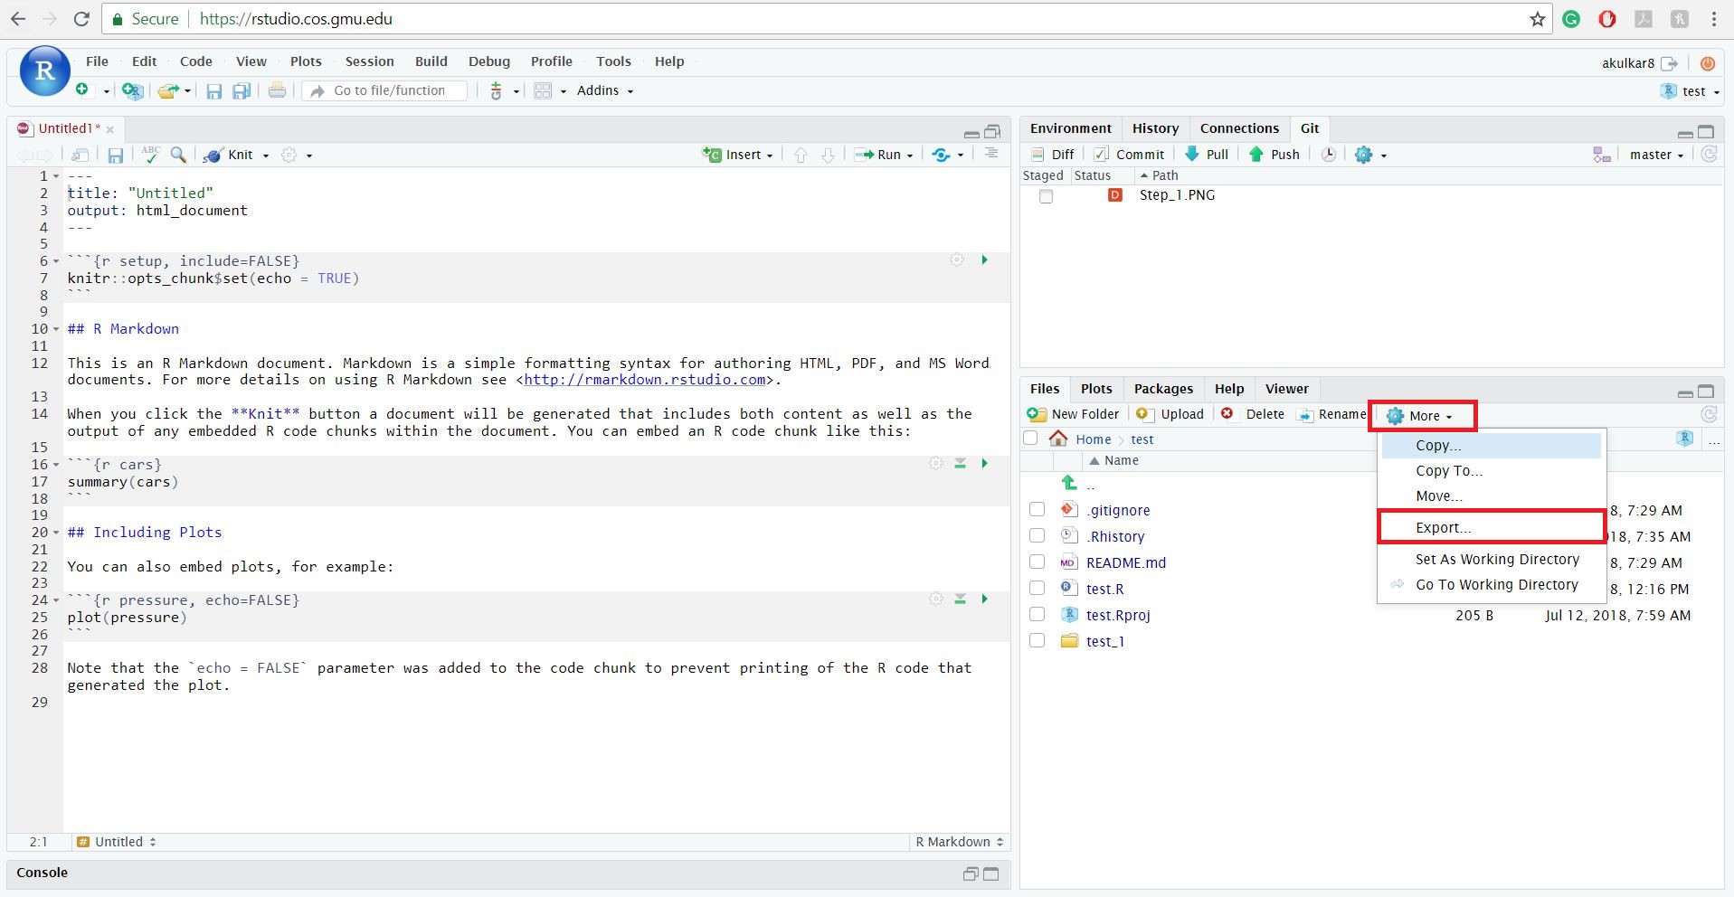Toggle select-all files checkbox by Home
This screenshot has height=897, width=1734.
[1030, 439]
